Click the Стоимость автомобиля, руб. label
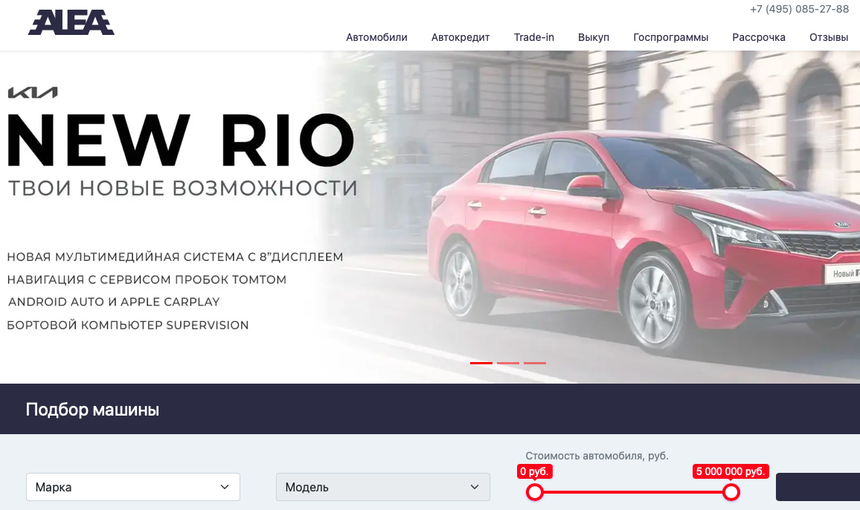The width and height of the screenshot is (860, 510). [597, 456]
